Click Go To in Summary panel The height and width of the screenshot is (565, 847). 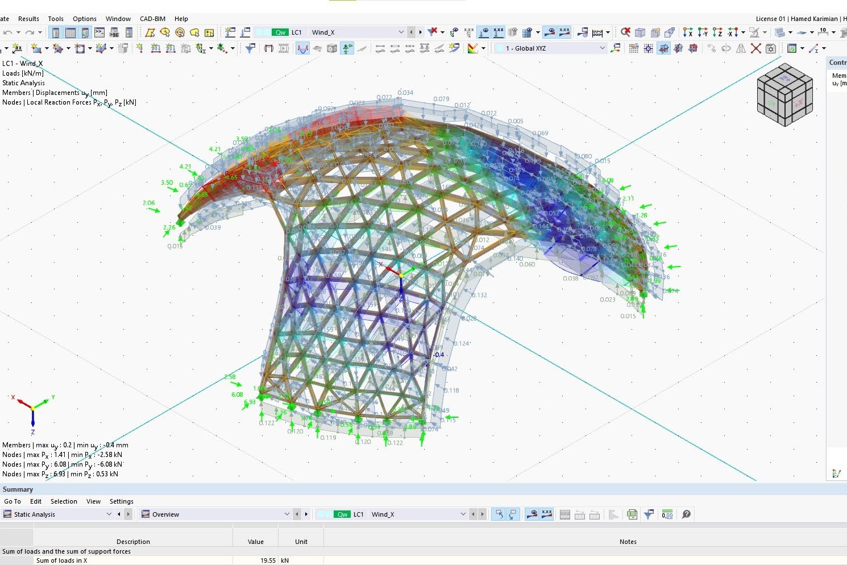pyautogui.click(x=13, y=501)
